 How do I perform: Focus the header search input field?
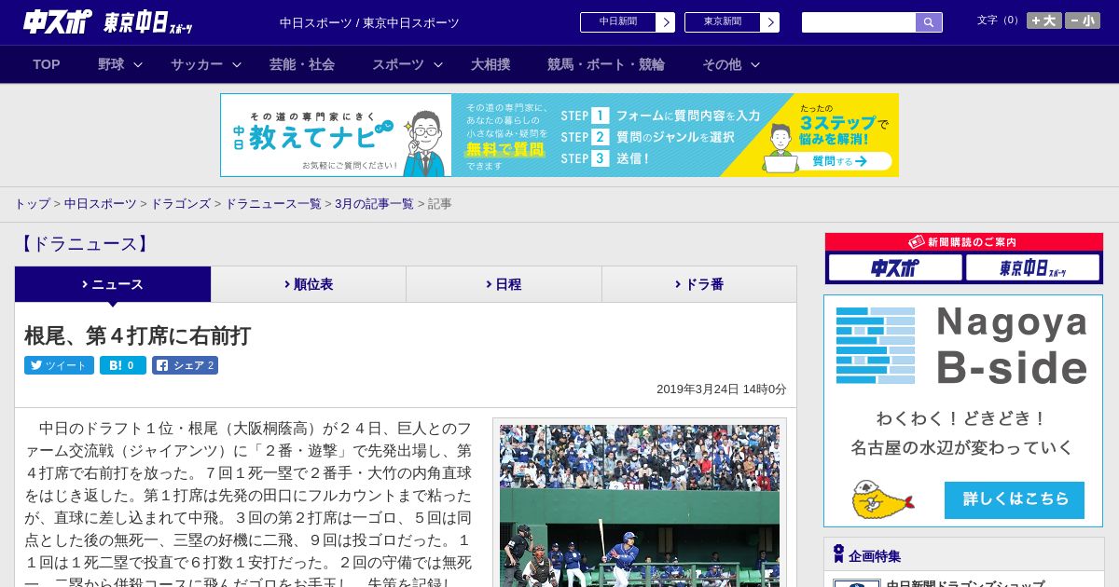click(x=859, y=22)
